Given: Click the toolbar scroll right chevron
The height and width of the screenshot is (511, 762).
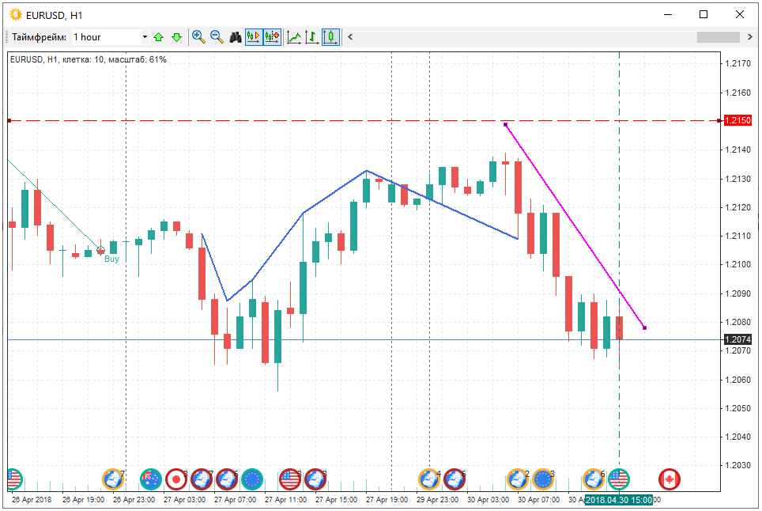Looking at the screenshot, I should (x=749, y=37).
